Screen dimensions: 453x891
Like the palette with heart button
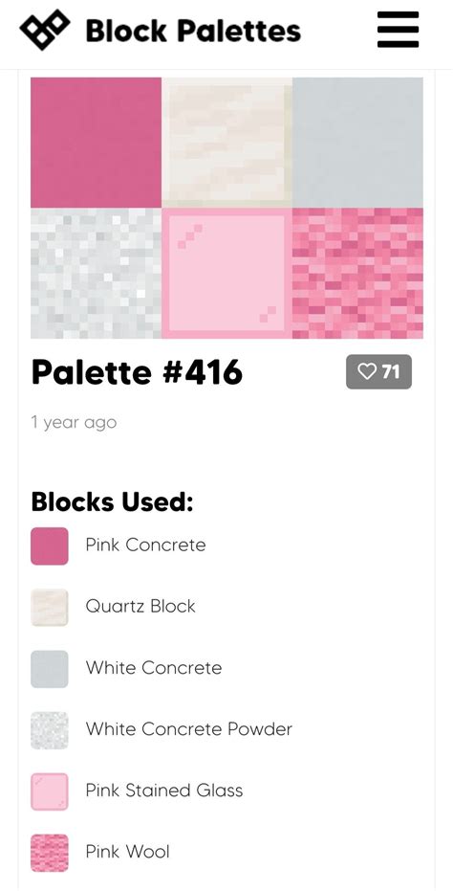[378, 371]
